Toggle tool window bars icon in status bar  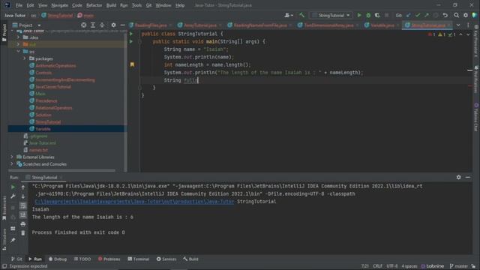click(x=4, y=266)
